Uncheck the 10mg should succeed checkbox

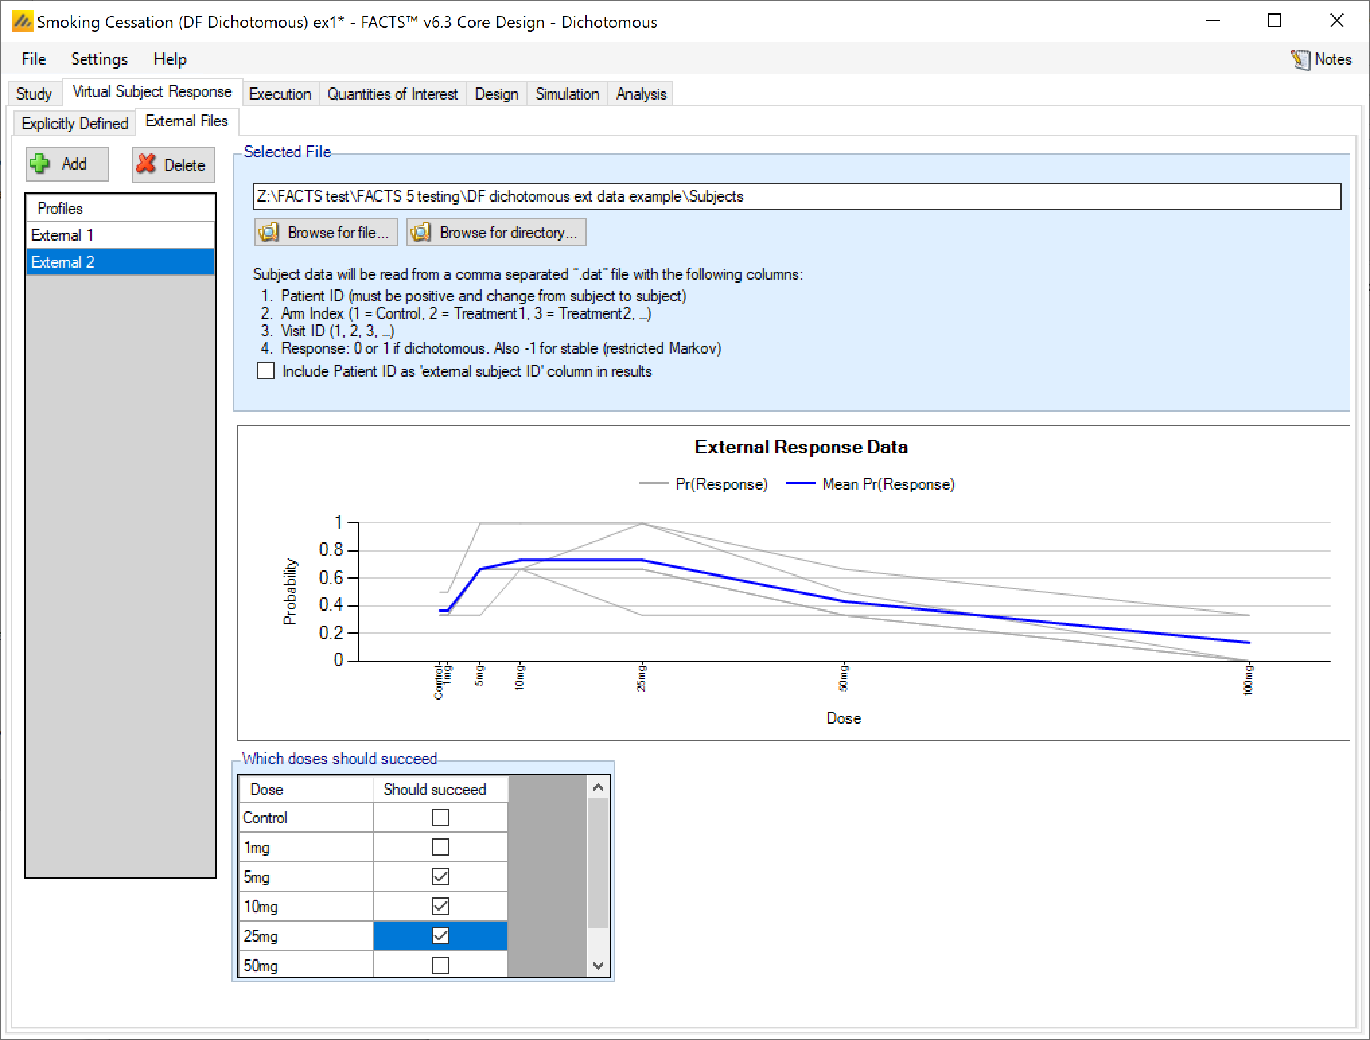click(440, 906)
